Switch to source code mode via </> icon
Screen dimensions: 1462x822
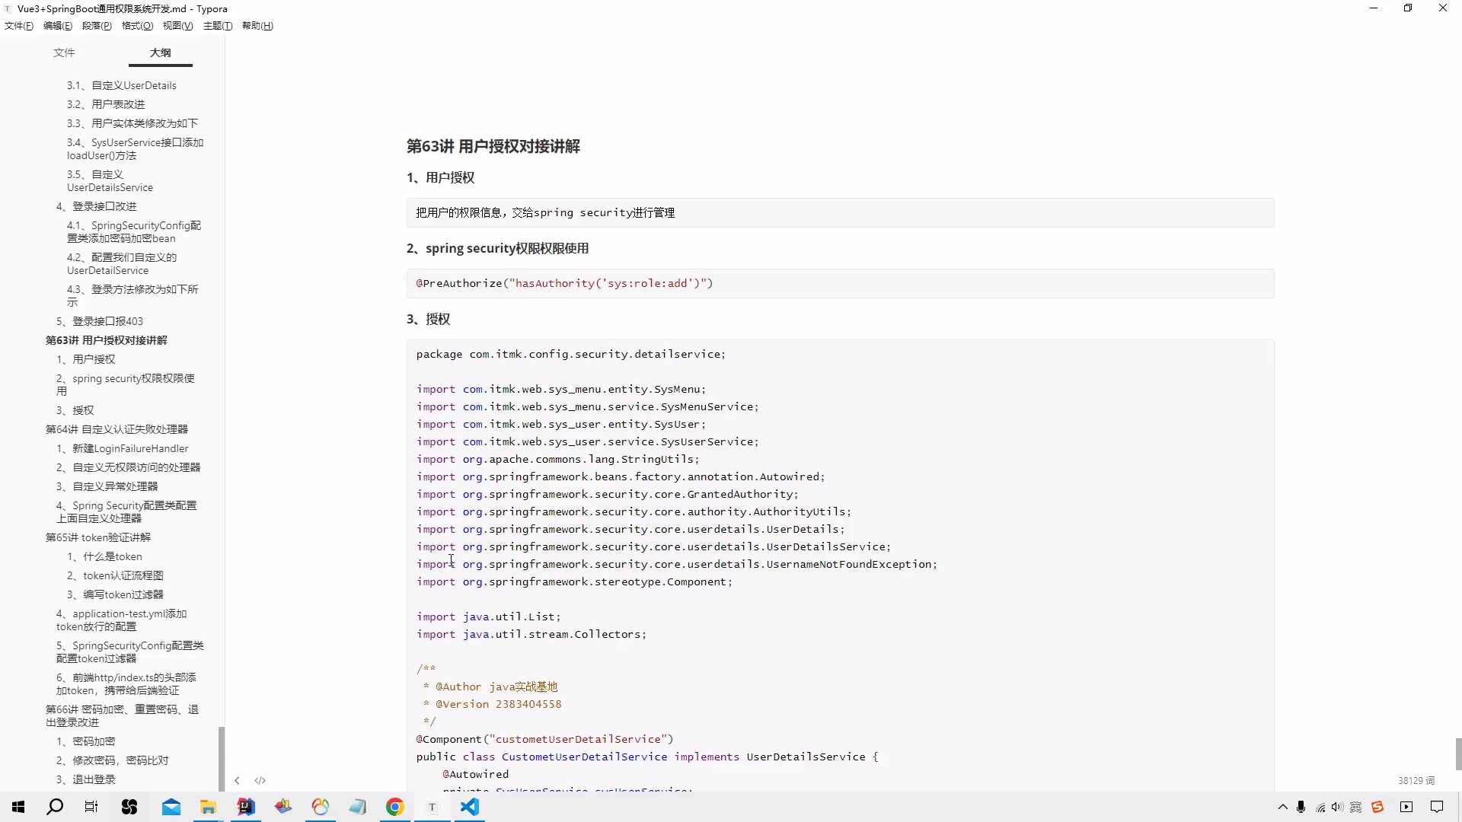click(x=260, y=780)
